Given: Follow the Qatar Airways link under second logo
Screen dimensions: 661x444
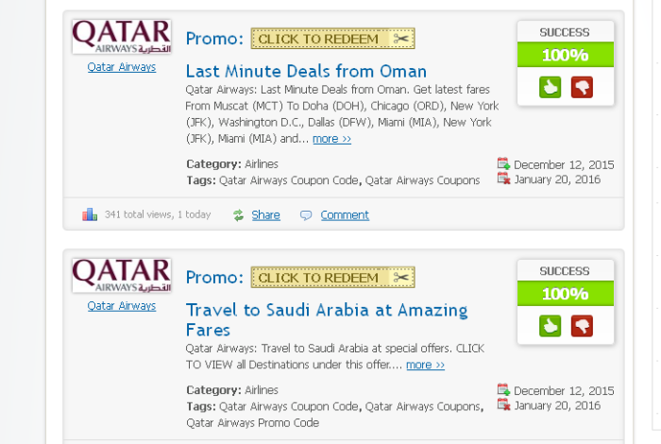Looking at the screenshot, I should 122,306.
